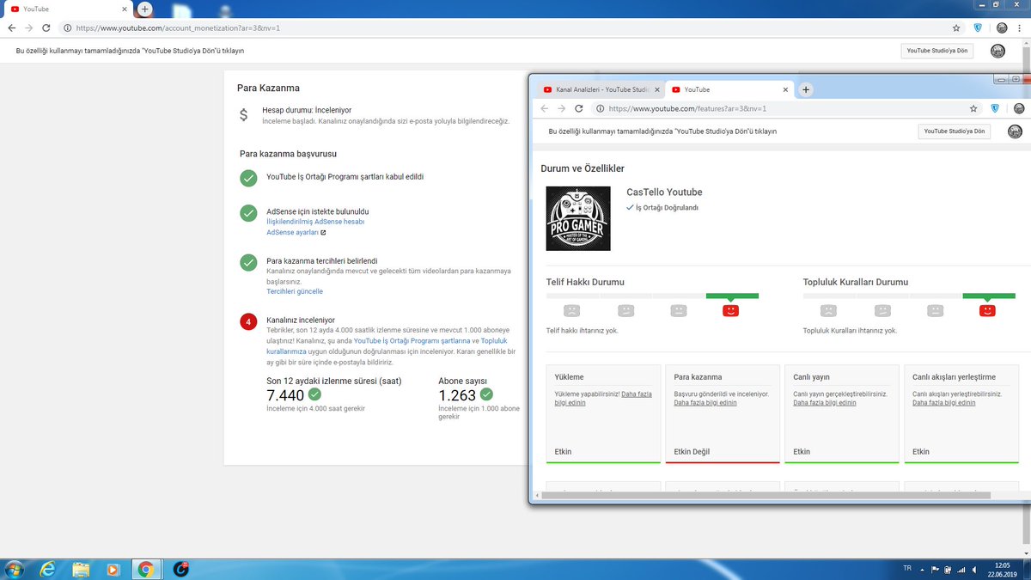
Task: Open YouTube İş Ortağı Programı şartlarına link
Action: (x=412, y=341)
